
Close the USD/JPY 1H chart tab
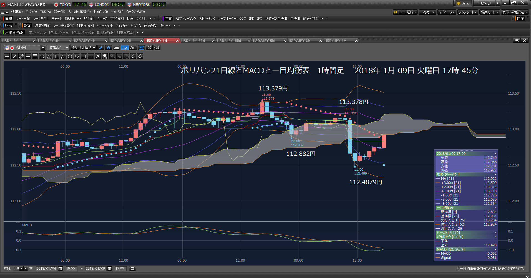tap(177, 41)
